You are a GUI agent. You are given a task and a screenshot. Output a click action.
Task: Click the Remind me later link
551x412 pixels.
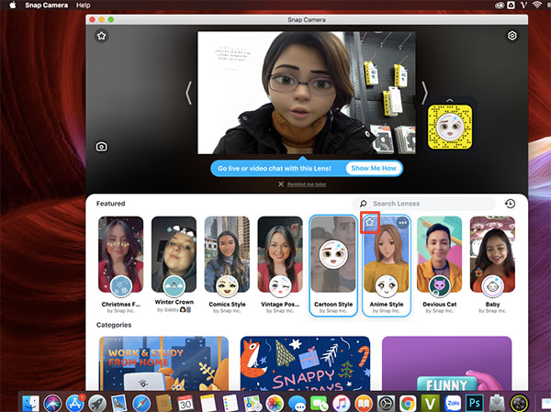pos(307,184)
